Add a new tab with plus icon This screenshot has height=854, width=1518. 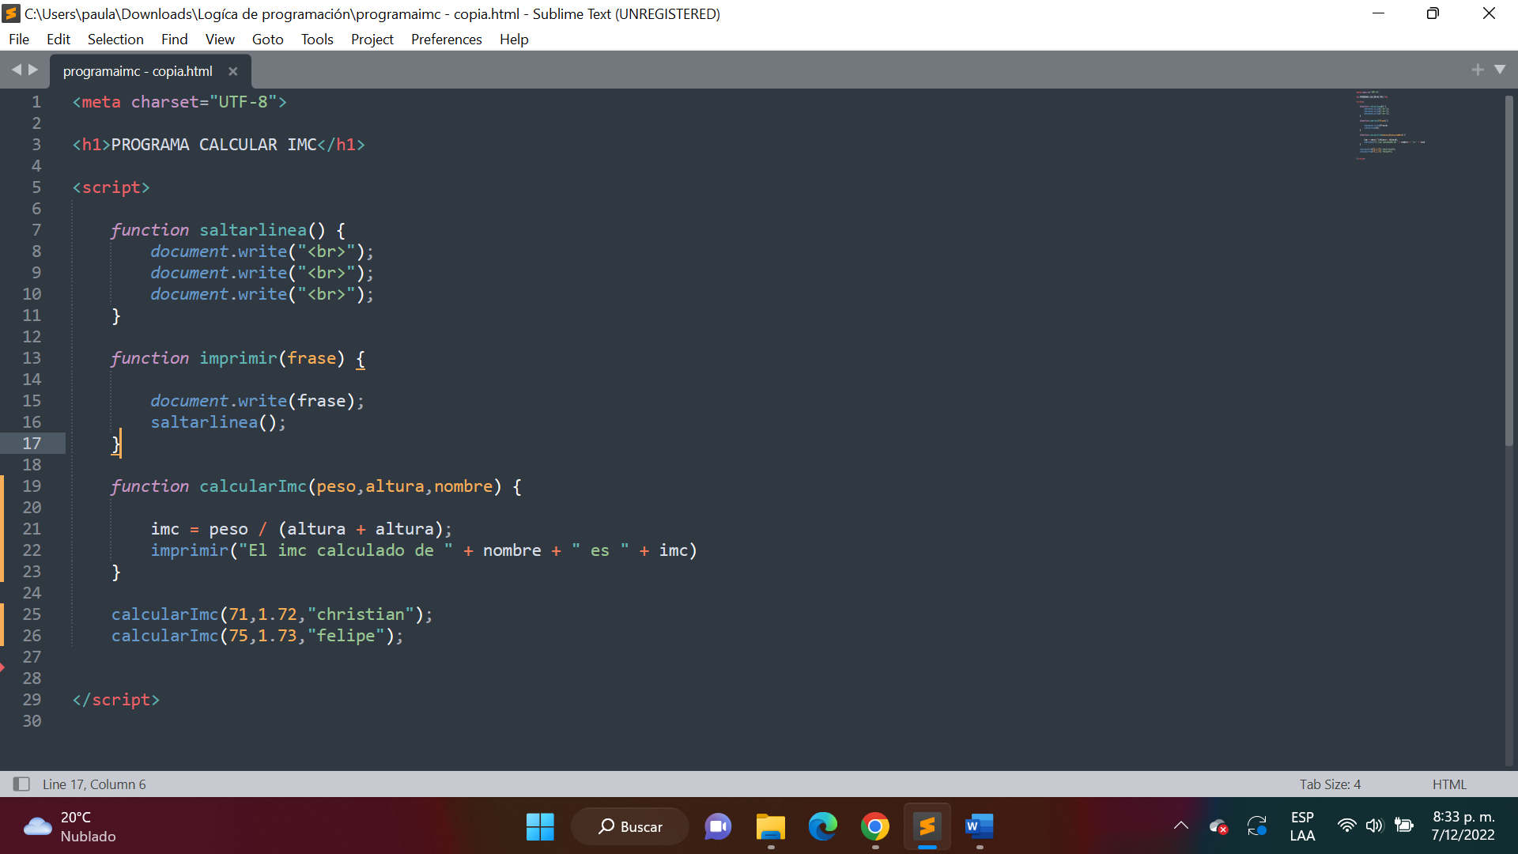click(x=1478, y=70)
